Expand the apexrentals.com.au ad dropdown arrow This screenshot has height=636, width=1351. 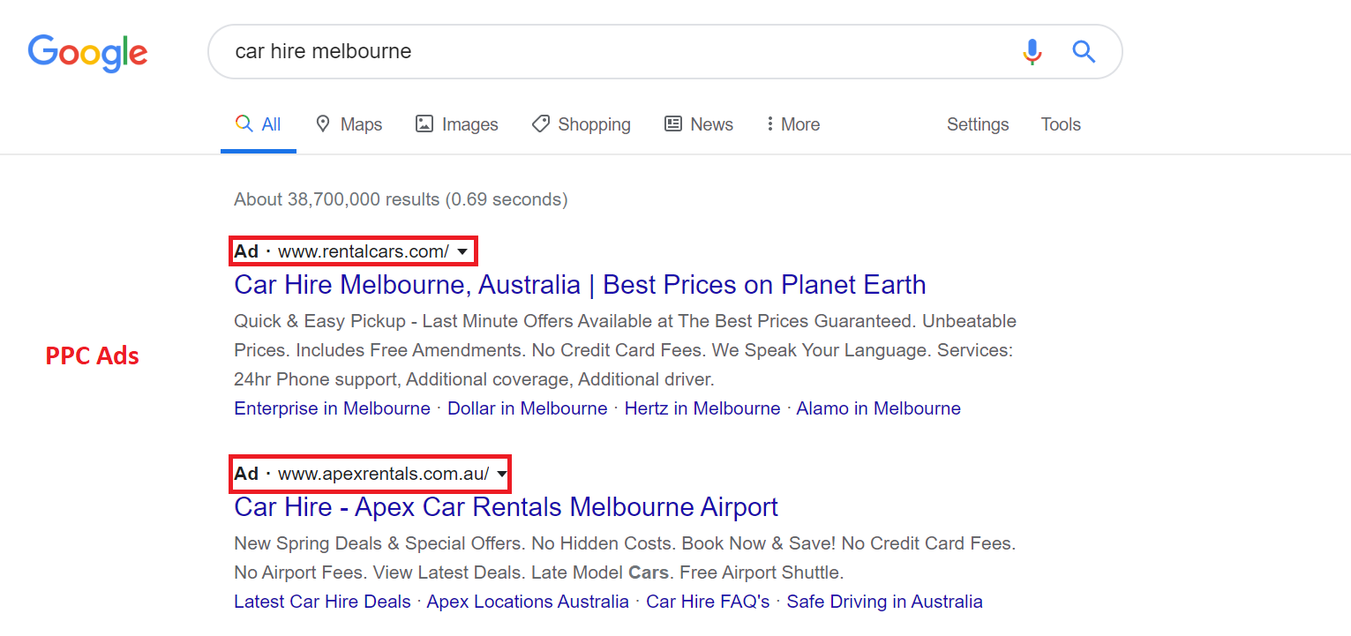[502, 475]
